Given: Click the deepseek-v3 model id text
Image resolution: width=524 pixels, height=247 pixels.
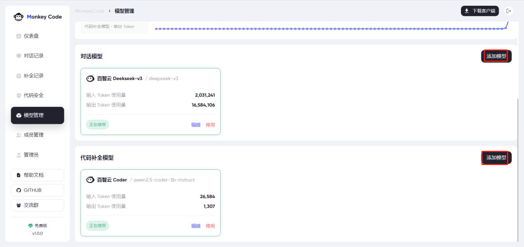Looking at the screenshot, I should tap(164, 79).
